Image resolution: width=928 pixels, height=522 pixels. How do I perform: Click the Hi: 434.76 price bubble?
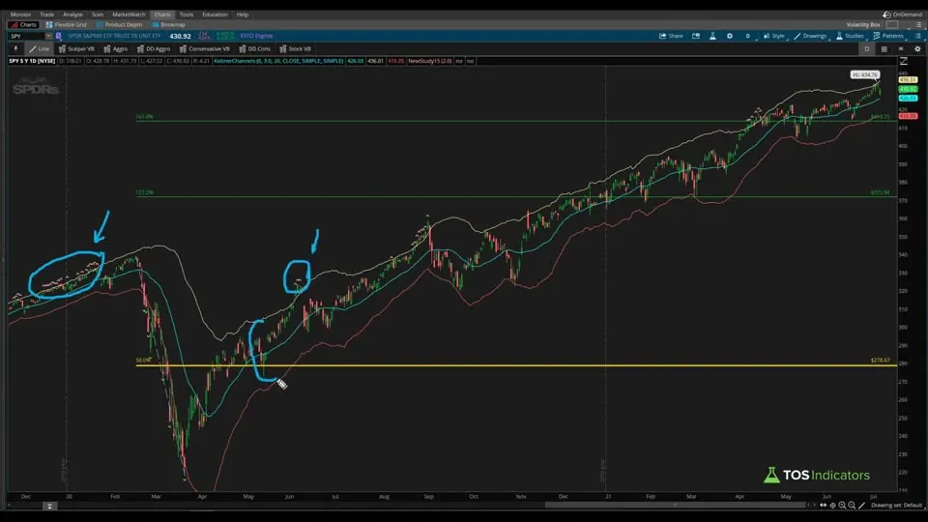864,75
